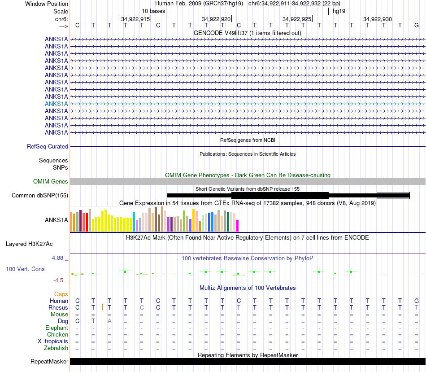426x372 pixels.
Task: Open 'Short Genetic Variants from dbSNP' title
Action: 248,189
